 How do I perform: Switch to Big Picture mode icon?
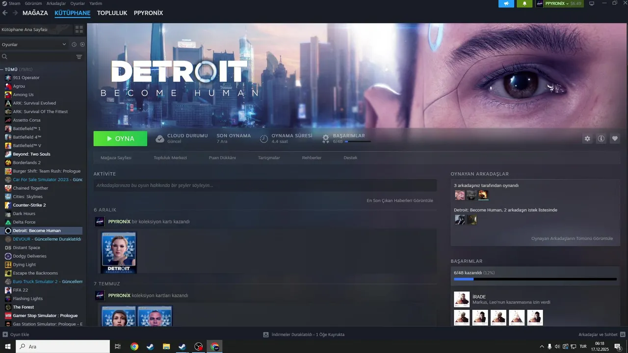pyautogui.click(x=592, y=3)
